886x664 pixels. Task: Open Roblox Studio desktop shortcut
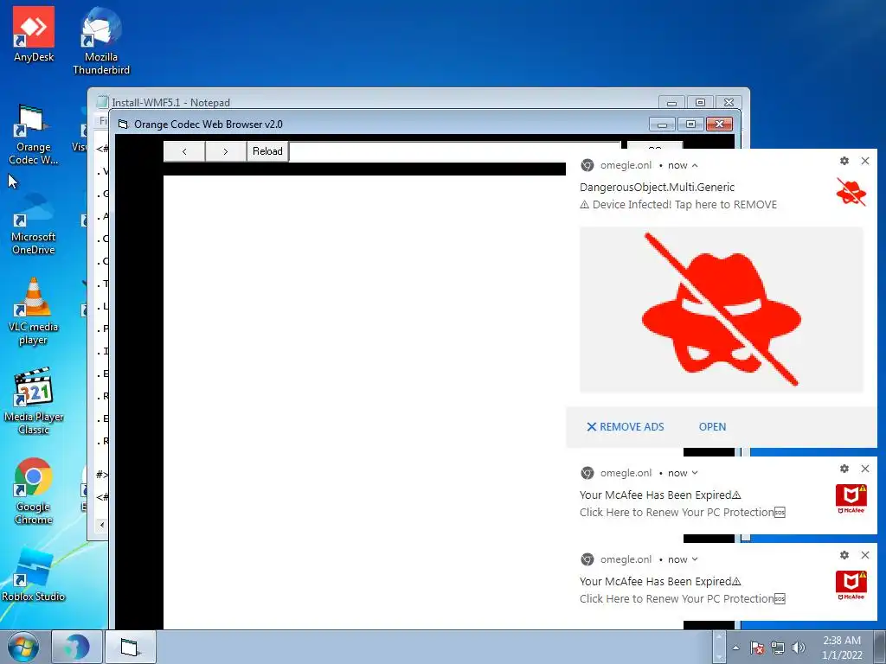coord(34,575)
